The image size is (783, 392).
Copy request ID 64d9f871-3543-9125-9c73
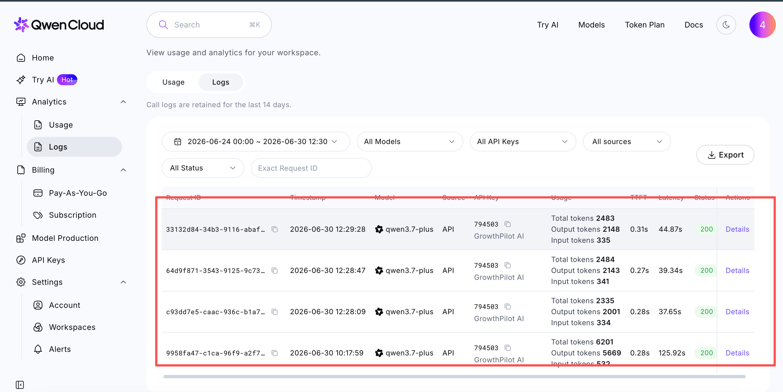click(275, 270)
